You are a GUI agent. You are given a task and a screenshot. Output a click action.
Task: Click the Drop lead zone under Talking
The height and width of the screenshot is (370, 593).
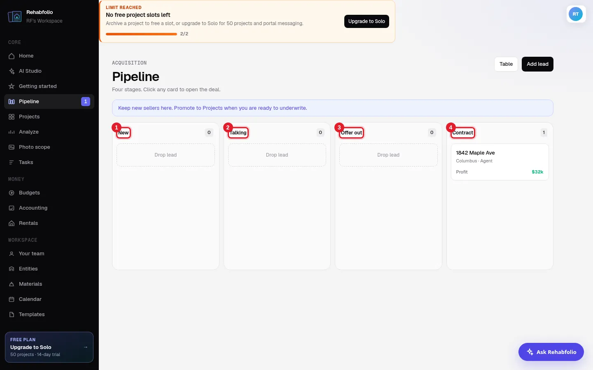pos(277,155)
